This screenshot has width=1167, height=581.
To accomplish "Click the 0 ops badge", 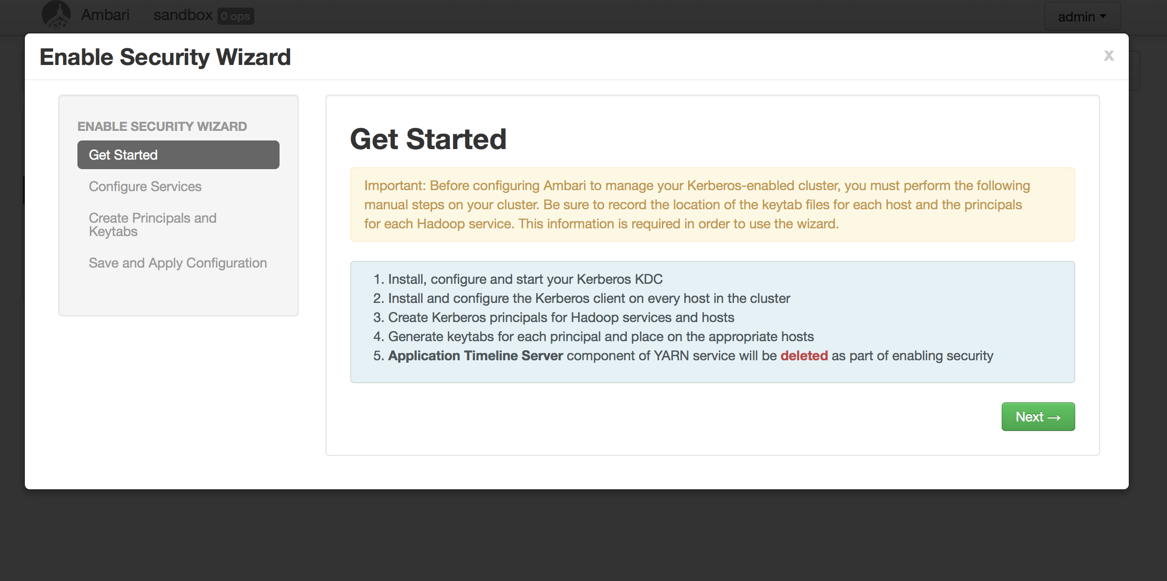I will pyautogui.click(x=236, y=16).
